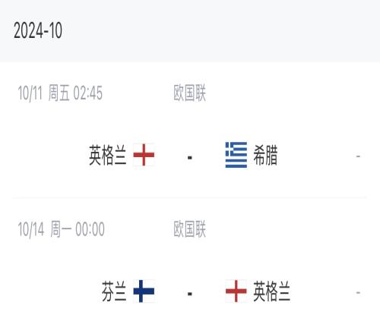The image size is (380, 334).
Task: Click the Finland flag icon
Action: pos(144,291)
